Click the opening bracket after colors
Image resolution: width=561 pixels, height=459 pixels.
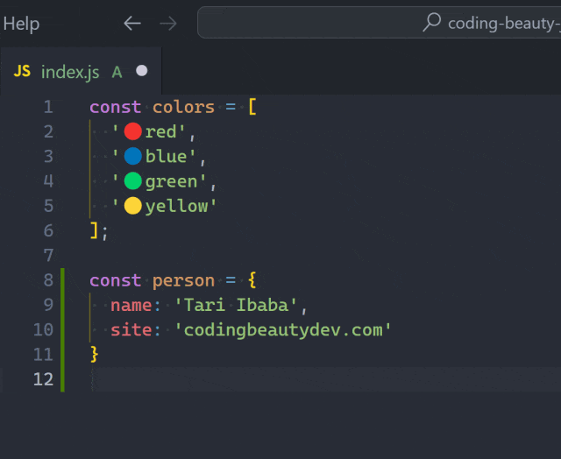(x=252, y=107)
